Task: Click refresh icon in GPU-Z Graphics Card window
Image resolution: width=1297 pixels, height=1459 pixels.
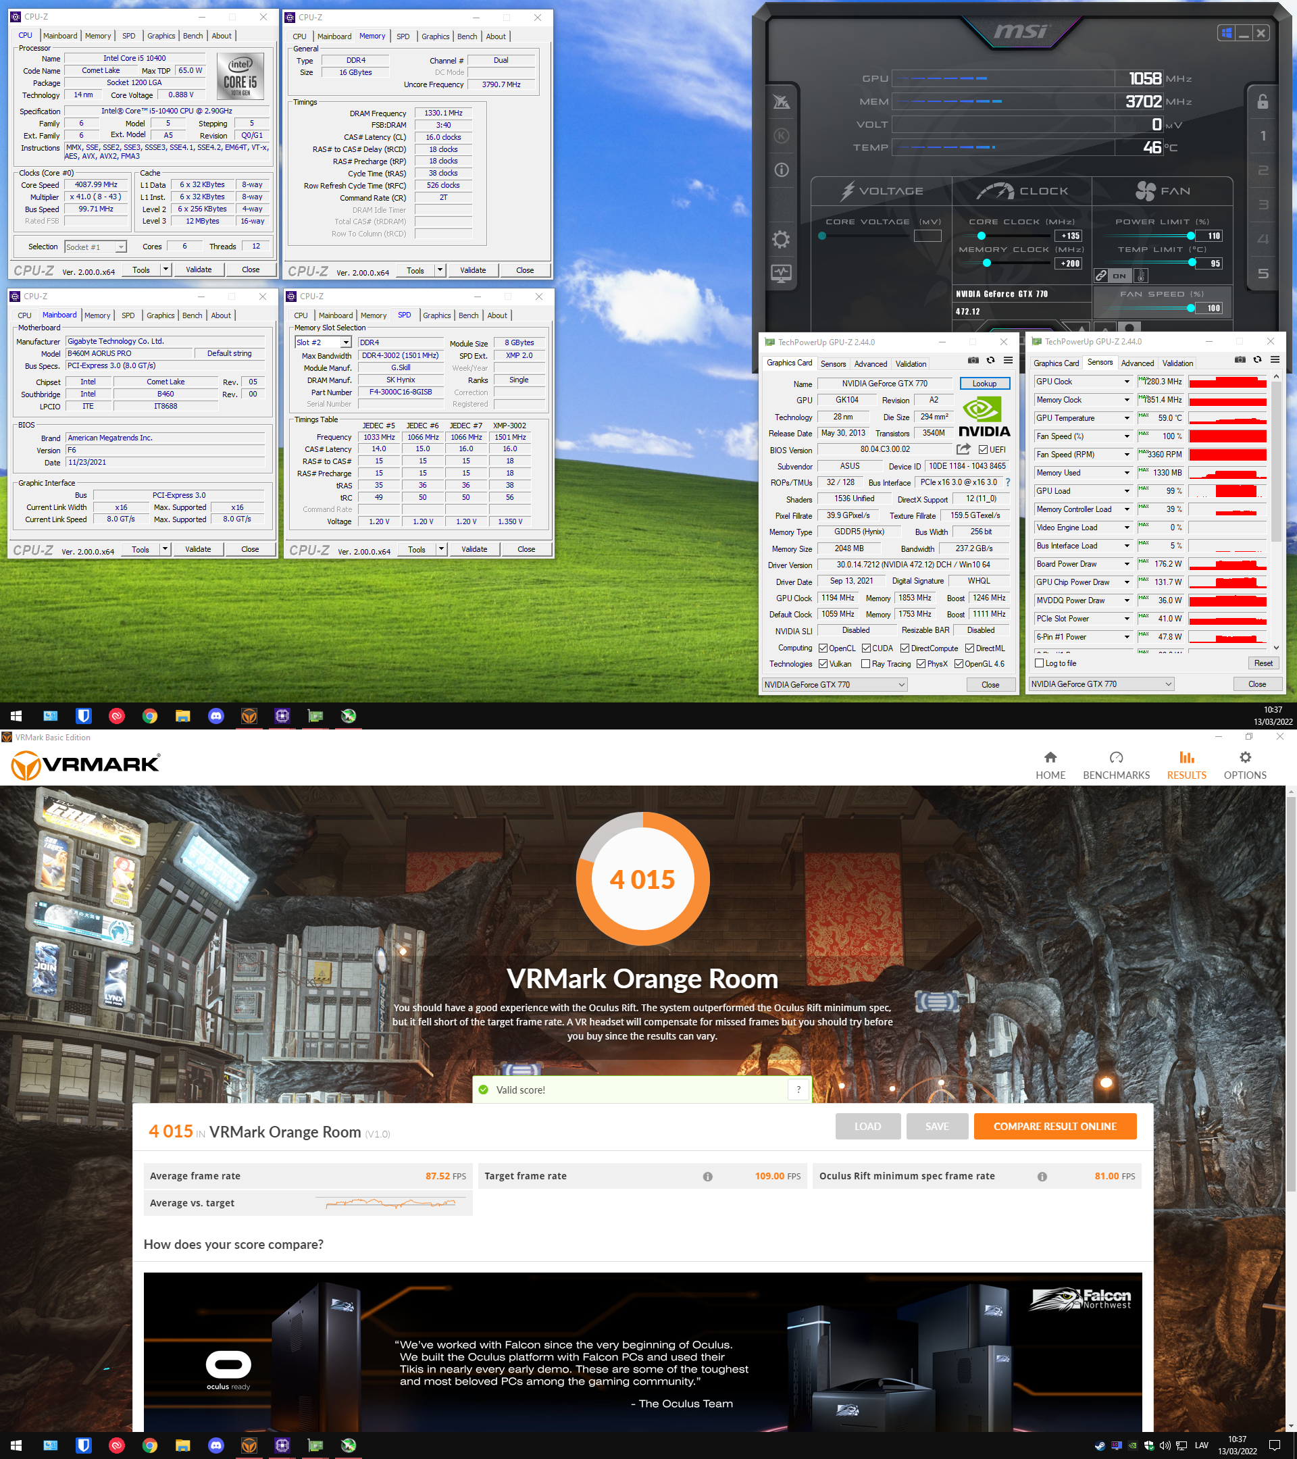Action: 990,361
